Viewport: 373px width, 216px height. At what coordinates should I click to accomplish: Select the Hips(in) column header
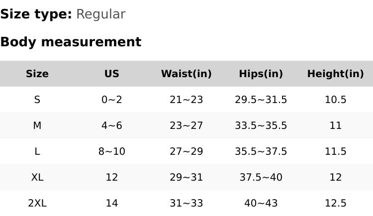coord(261,74)
